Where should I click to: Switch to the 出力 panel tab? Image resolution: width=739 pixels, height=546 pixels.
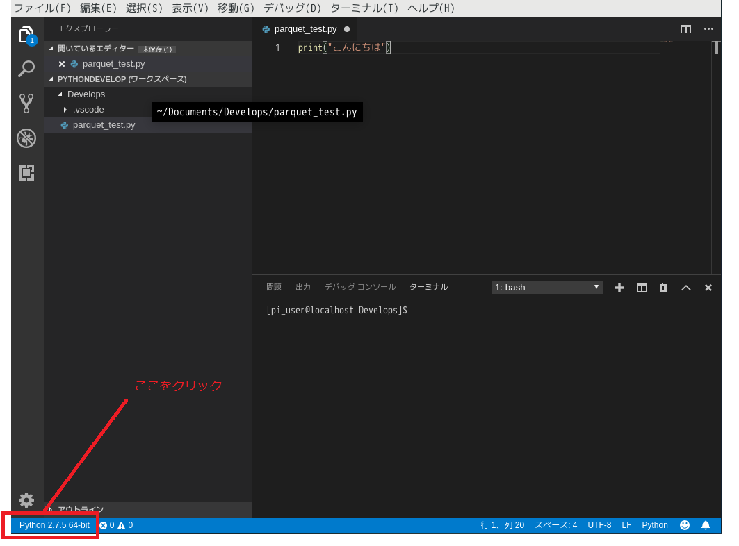tap(303, 287)
